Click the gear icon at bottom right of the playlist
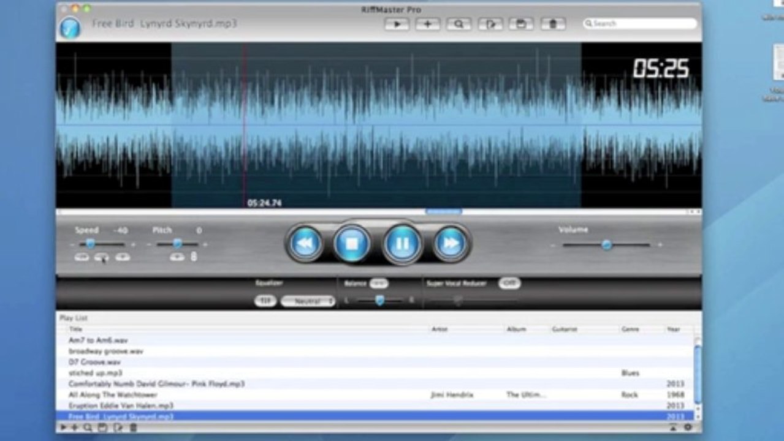The width and height of the screenshot is (784, 441). pos(688,428)
